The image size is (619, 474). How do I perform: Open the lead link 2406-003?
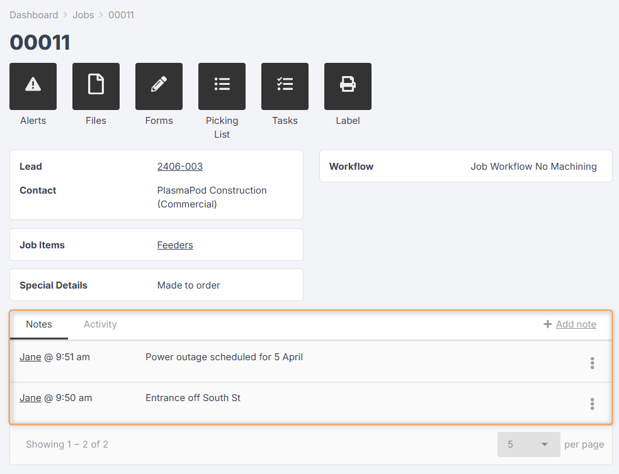(180, 166)
